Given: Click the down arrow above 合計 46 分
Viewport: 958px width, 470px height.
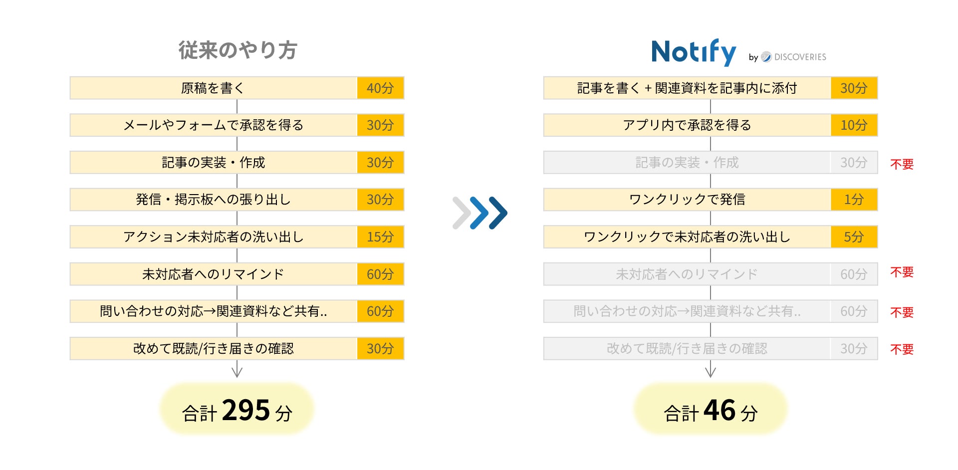Looking at the screenshot, I should (x=711, y=371).
